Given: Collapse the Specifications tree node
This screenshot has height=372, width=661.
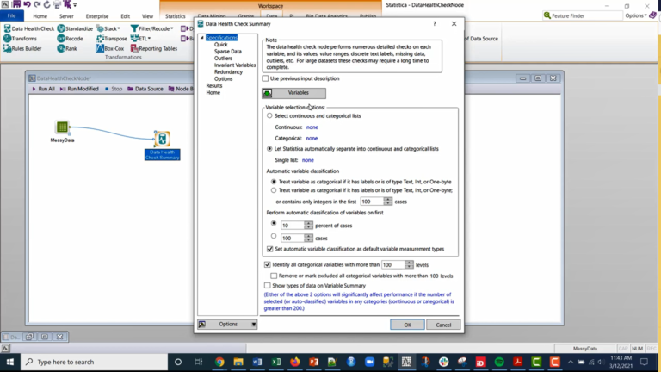Looking at the screenshot, I should (x=202, y=38).
